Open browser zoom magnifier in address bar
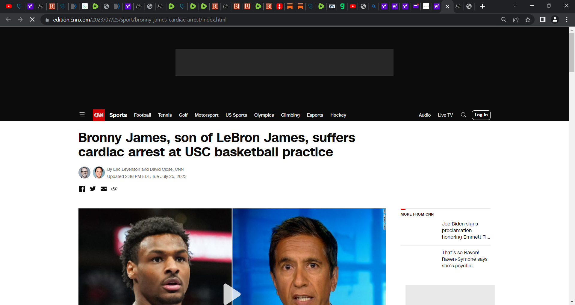Image resolution: width=575 pixels, height=305 pixels. pyautogui.click(x=504, y=20)
